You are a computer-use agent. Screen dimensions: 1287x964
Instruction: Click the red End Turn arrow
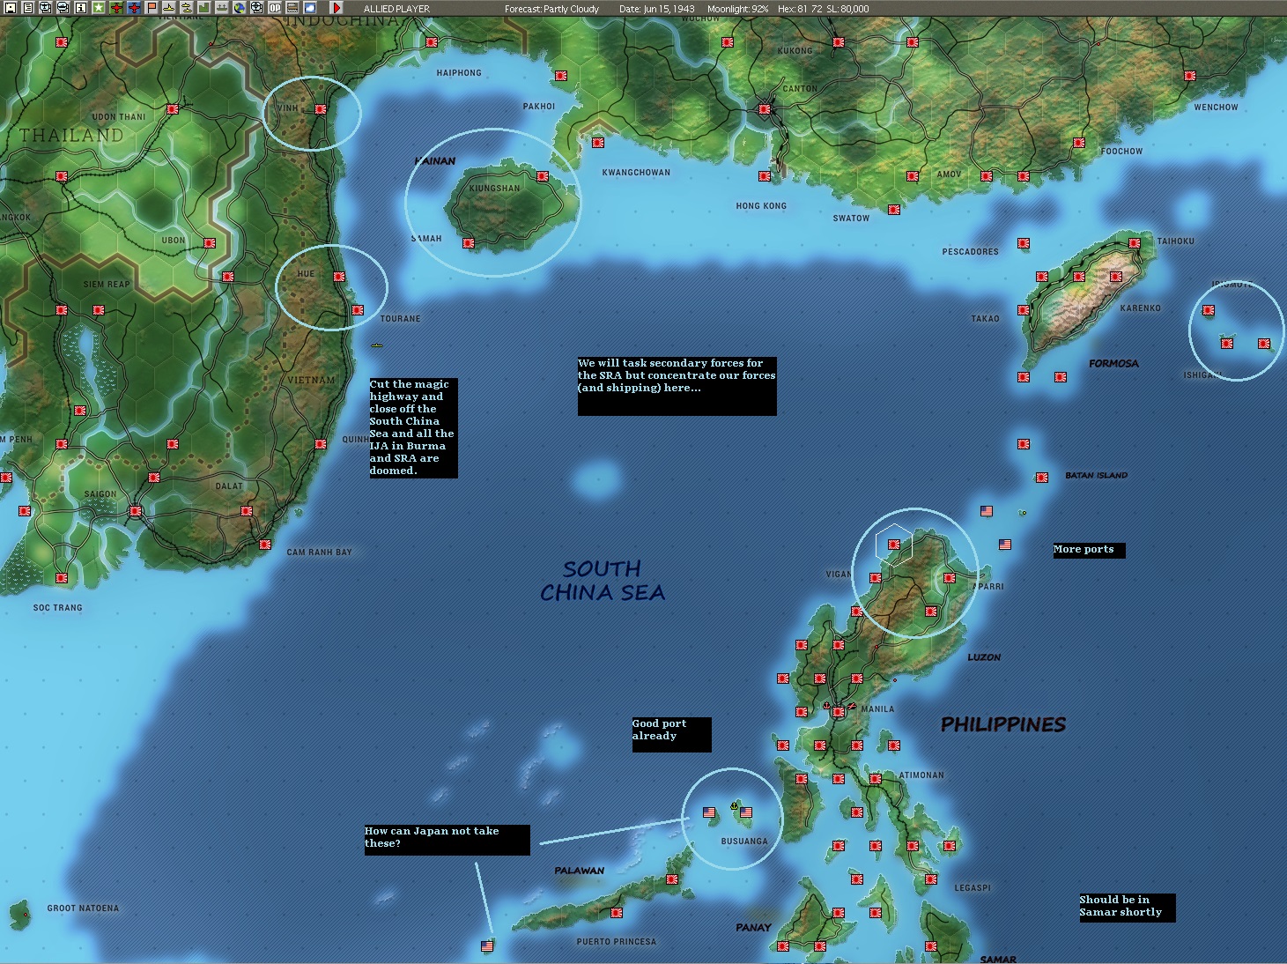coord(337,8)
